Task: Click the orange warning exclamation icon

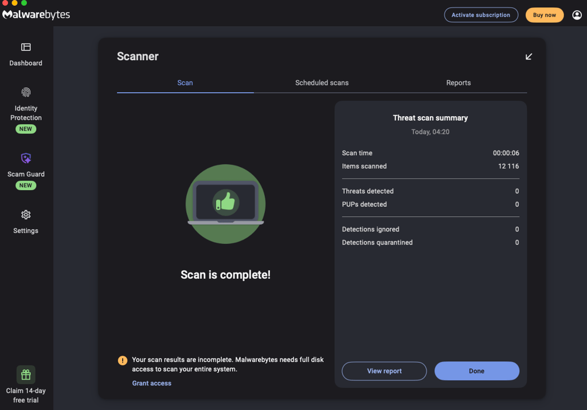Action: coord(123,360)
